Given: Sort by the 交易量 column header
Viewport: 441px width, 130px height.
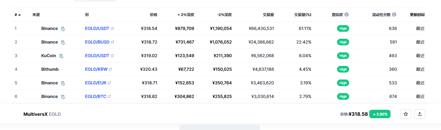Looking at the screenshot, I should pos(268,15).
